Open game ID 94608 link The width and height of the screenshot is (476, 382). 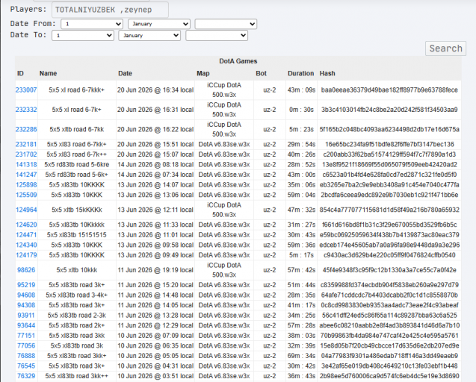tap(26, 295)
